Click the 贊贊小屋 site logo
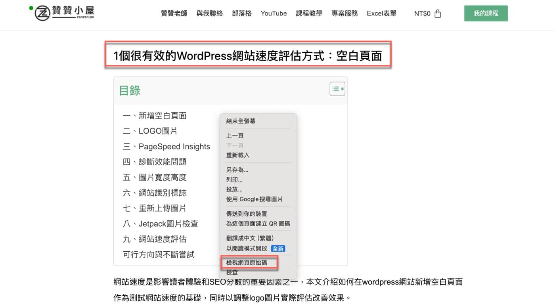 pos(65,13)
